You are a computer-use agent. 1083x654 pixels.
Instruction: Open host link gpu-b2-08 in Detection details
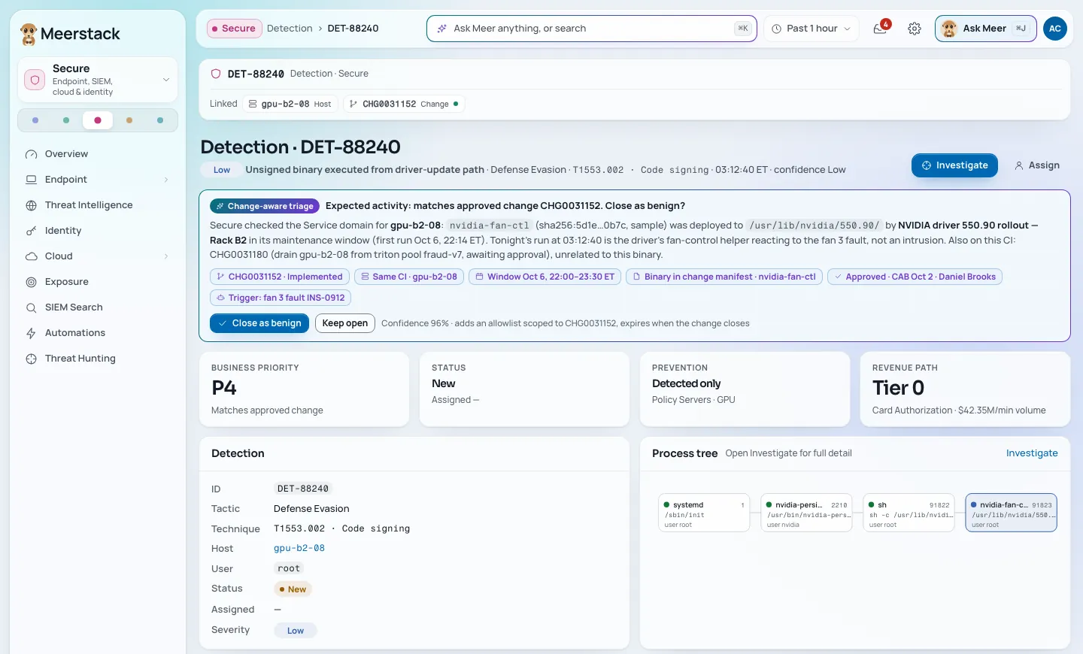pyautogui.click(x=299, y=549)
